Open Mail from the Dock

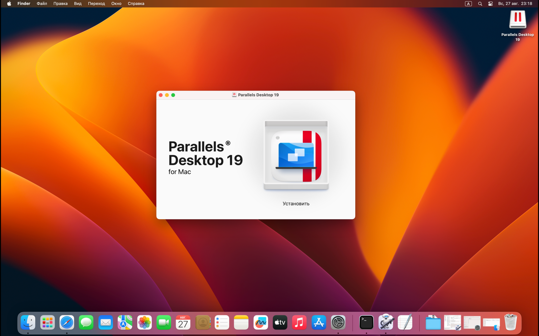click(x=106, y=322)
